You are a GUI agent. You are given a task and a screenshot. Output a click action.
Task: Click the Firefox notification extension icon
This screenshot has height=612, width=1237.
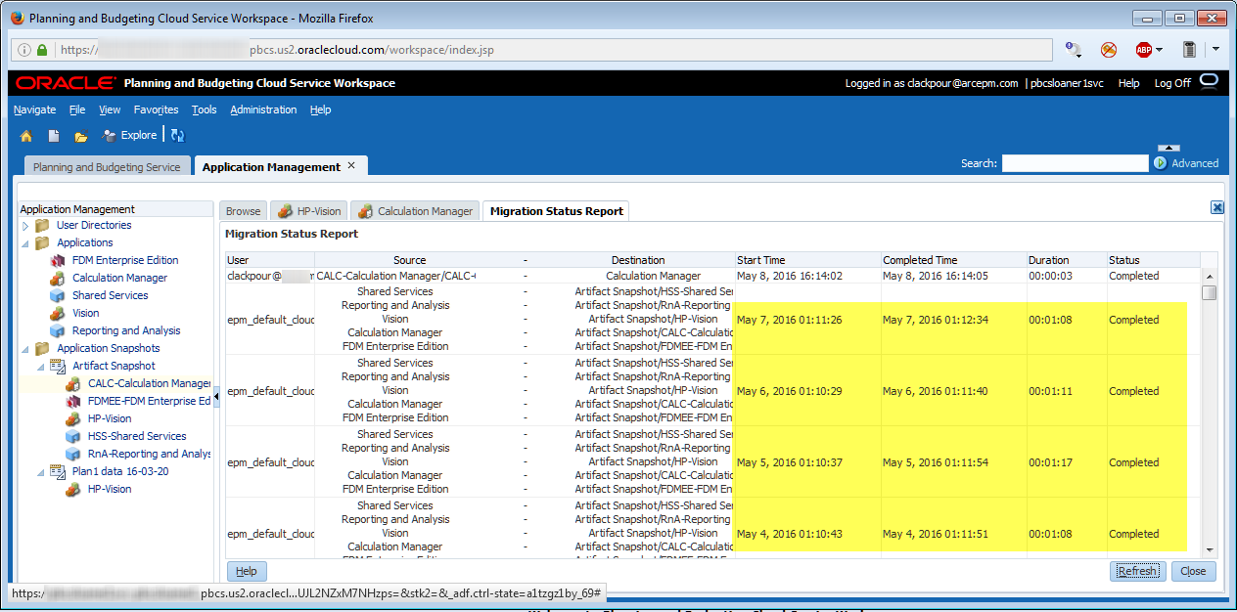click(x=1074, y=50)
